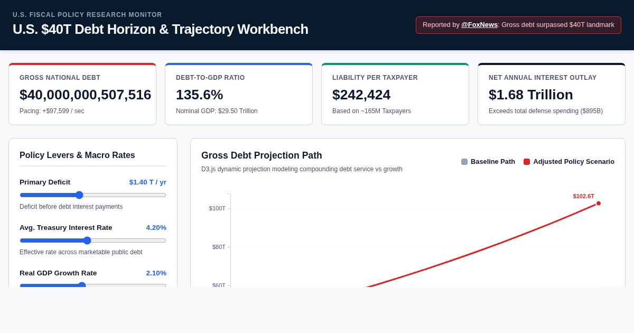Screen dimensions: 634x333
Task: Click "Nominal GDP: $29.50 Trillion" text
Action: 217,111
